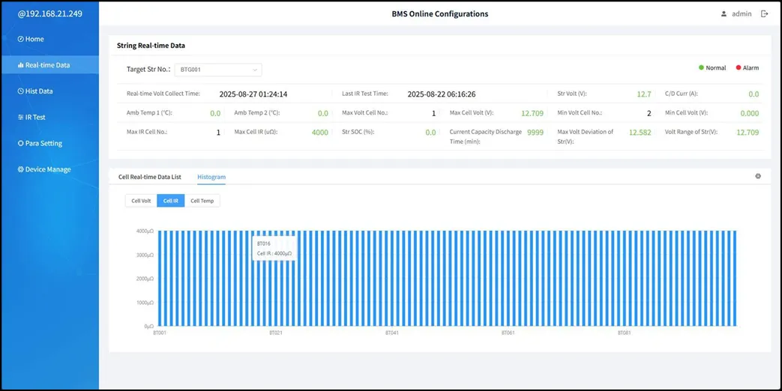Click the String Real-time Data heading
782x391 pixels.
pyautogui.click(x=151, y=46)
